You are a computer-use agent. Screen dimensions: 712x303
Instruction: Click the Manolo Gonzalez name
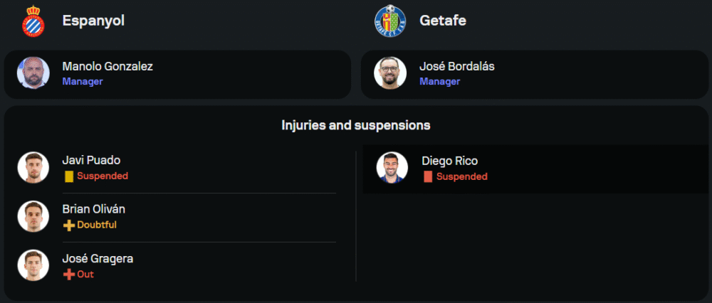coord(108,66)
